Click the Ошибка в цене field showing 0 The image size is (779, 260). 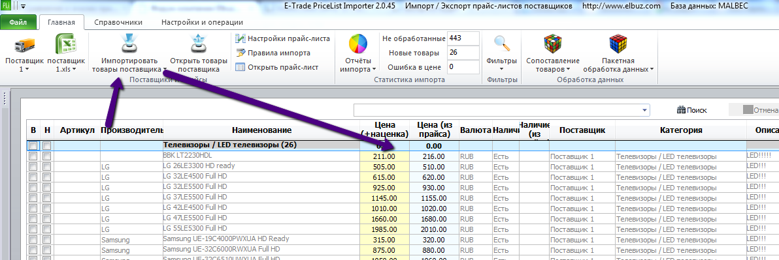463,66
